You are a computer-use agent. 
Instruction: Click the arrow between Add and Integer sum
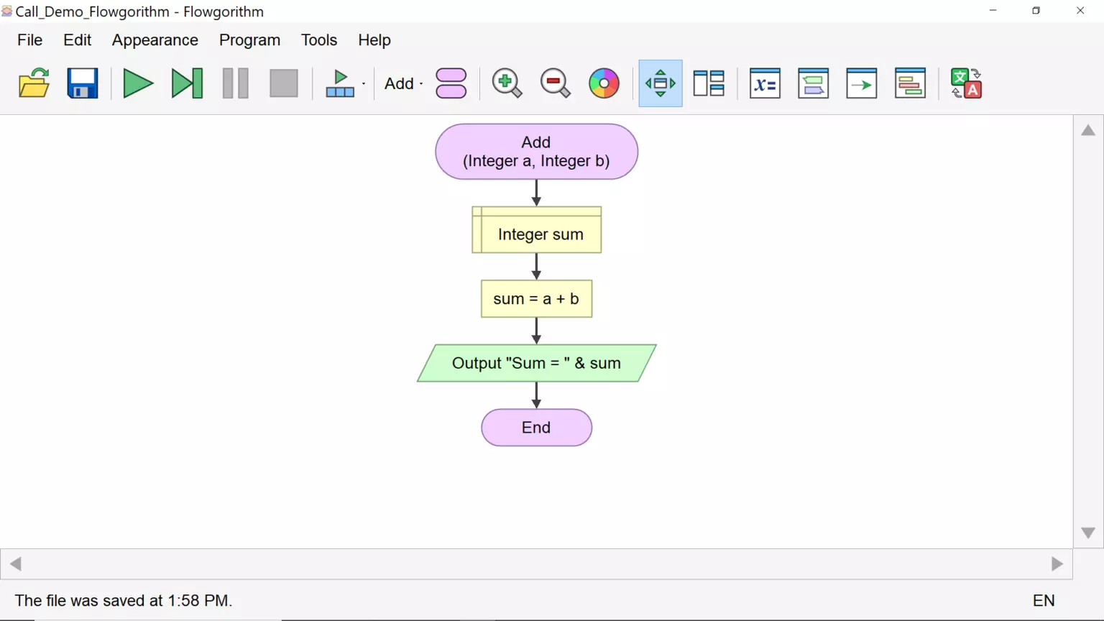(536, 193)
